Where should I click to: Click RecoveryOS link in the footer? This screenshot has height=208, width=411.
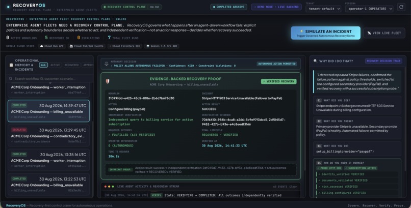[x=16, y=205]
